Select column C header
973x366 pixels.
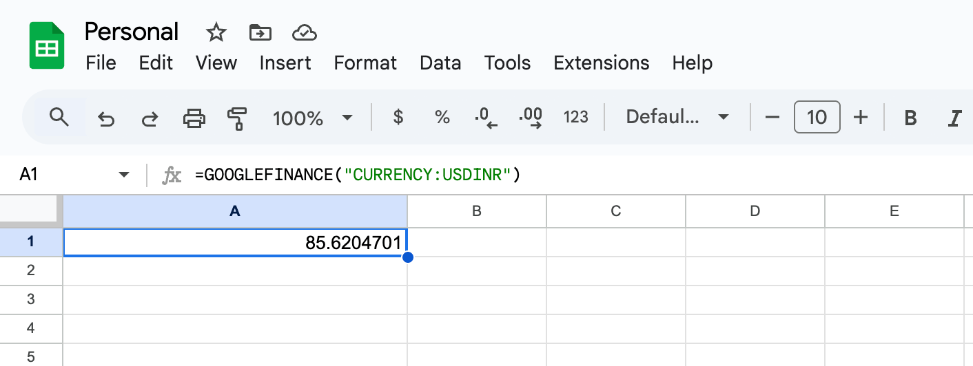[x=616, y=211]
